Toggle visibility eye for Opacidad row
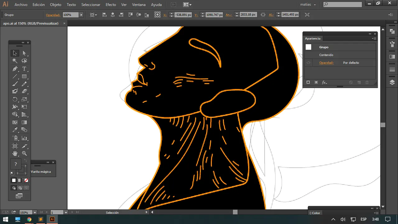 pos(308,63)
